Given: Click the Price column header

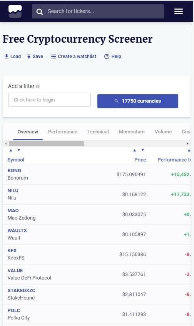Looking at the screenshot, I should pos(140,160).
